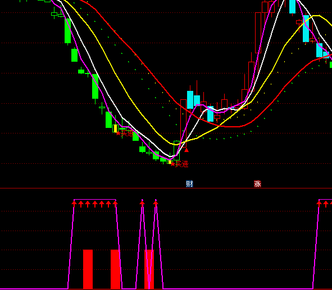
Task: Click the red 涨 marker icon
Action: tap(257, 183)
